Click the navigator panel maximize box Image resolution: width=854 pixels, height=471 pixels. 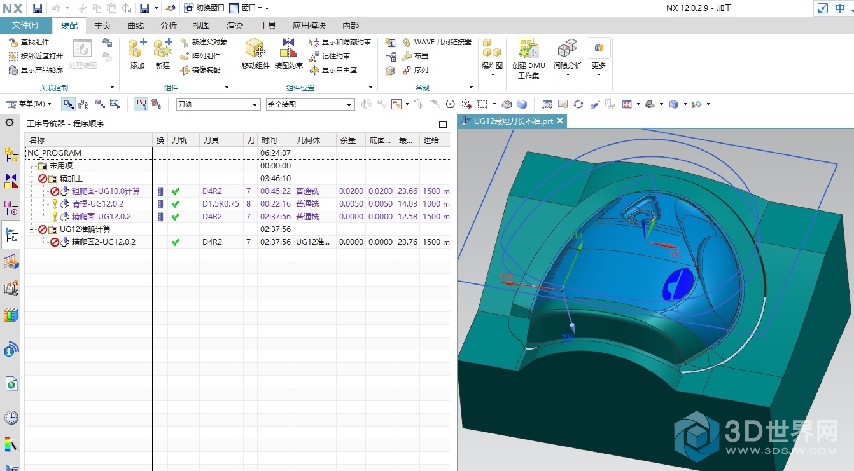coord(443,124)
